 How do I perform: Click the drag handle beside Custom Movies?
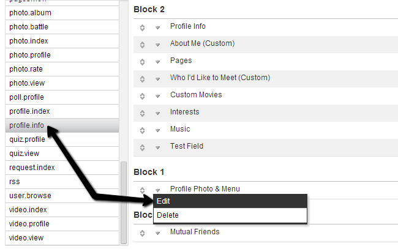pyautogui.click(x=142, y=95)
